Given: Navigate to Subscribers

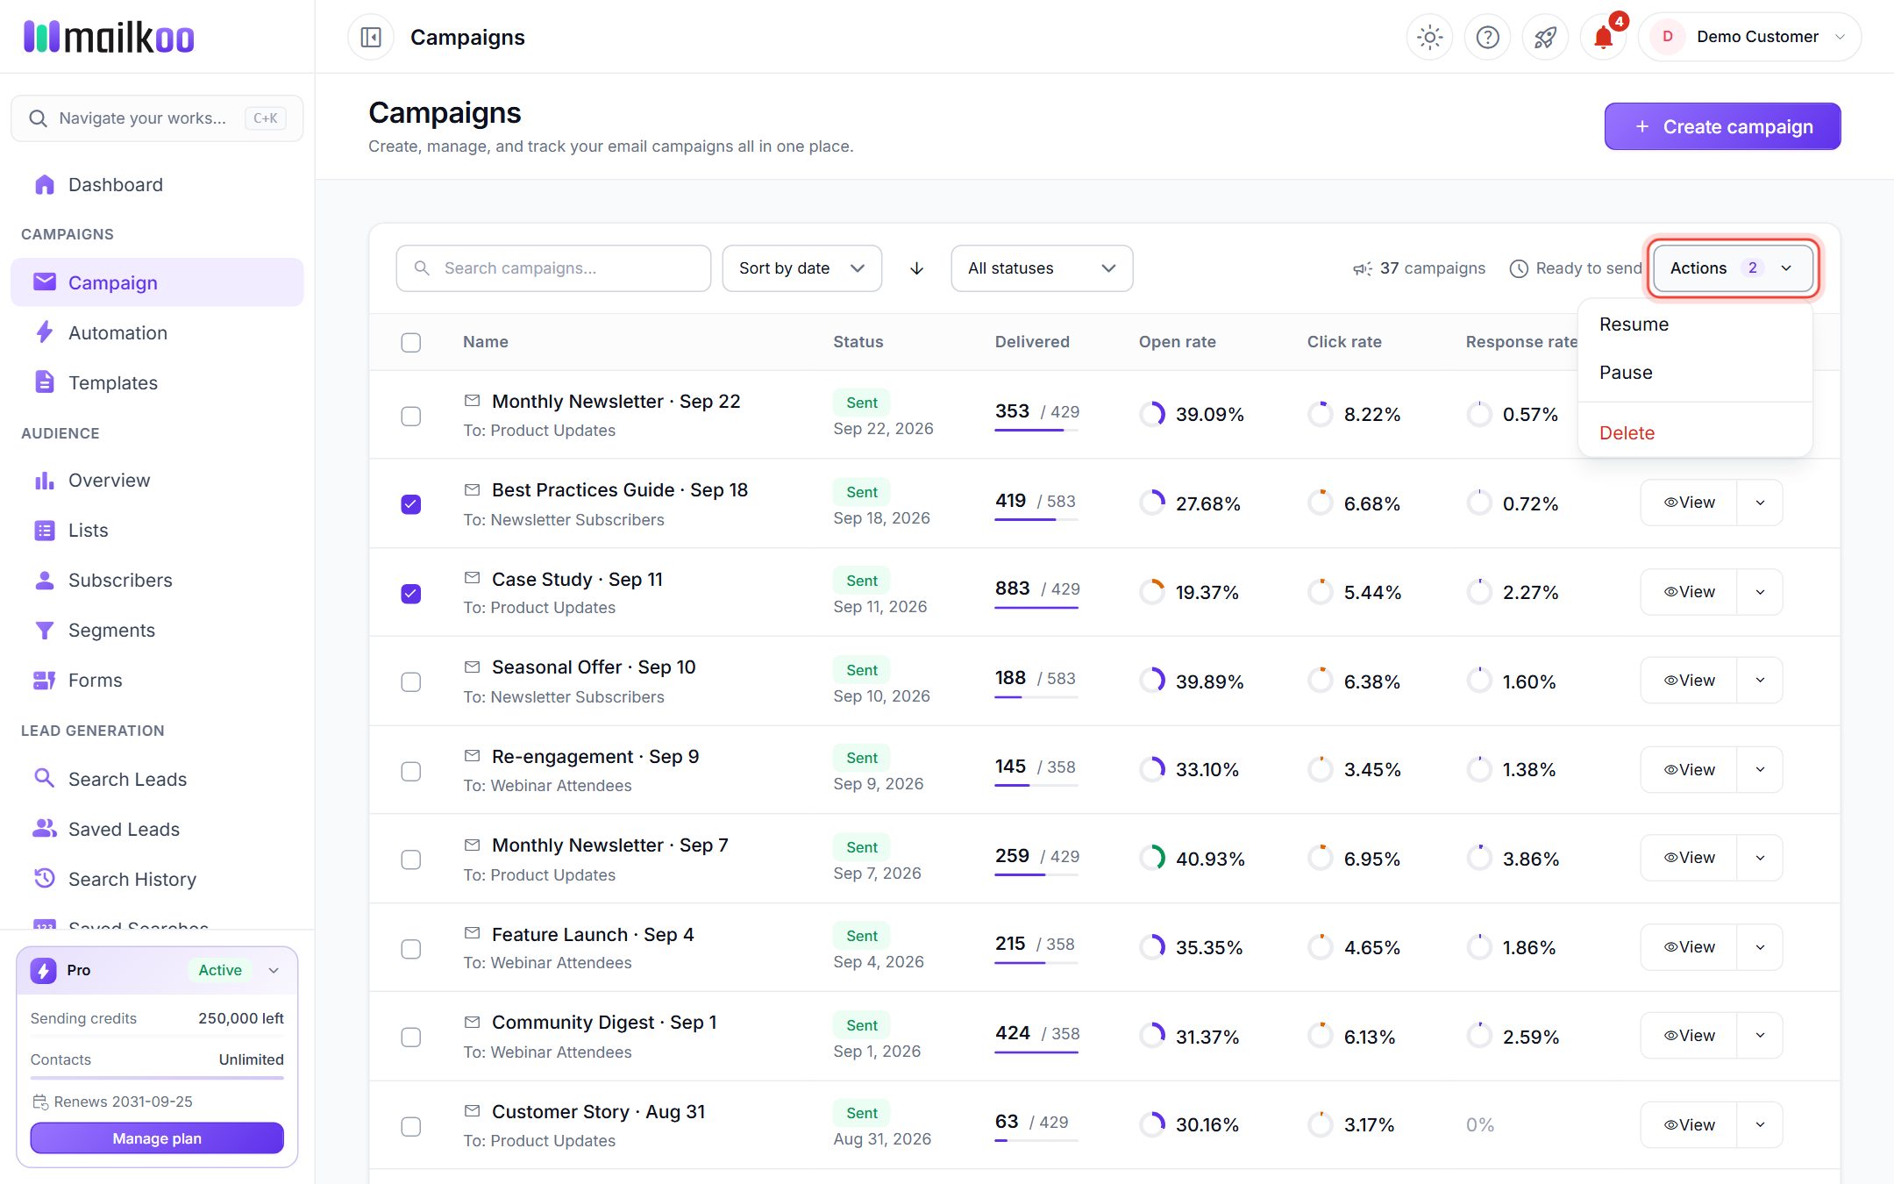Looking at the screenshot, I should click(157, 581).
